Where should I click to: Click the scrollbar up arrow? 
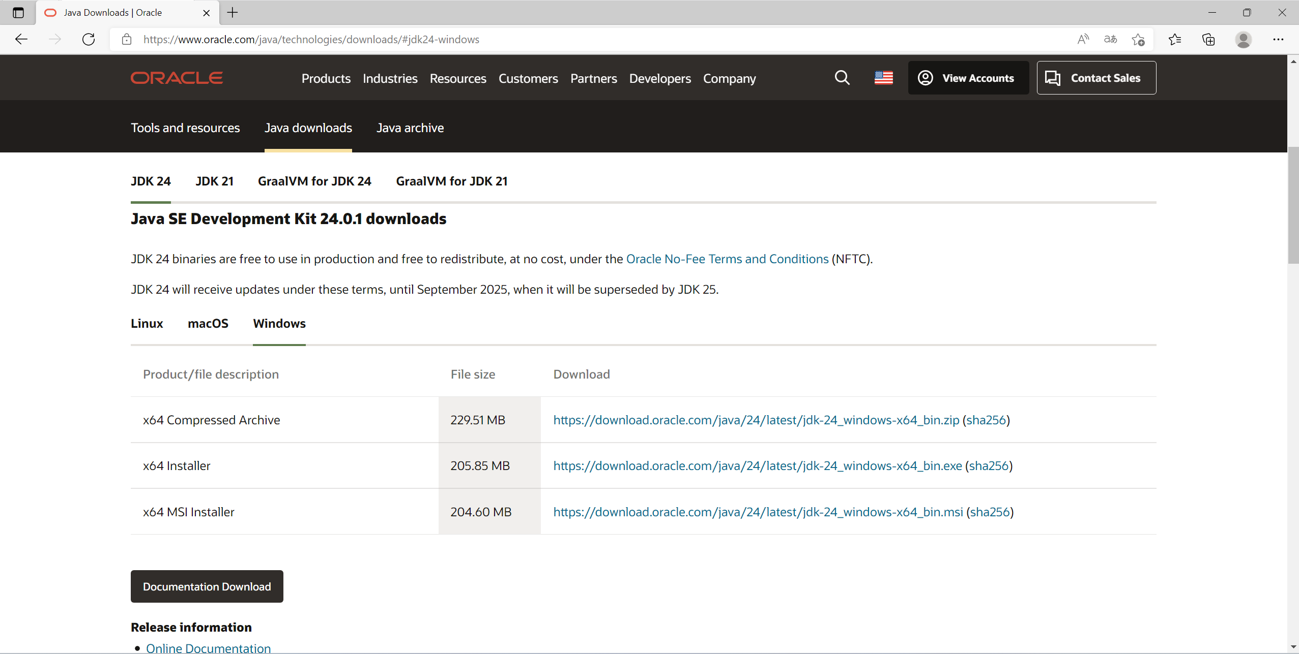point(1293,61)
